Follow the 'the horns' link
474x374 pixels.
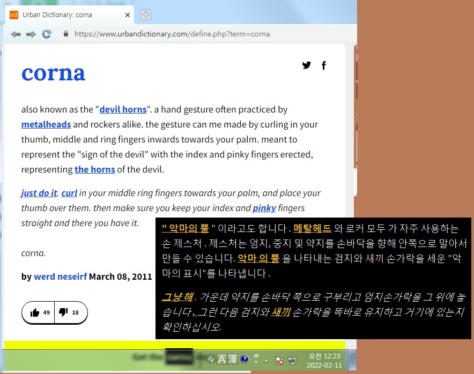click(95, 169)
